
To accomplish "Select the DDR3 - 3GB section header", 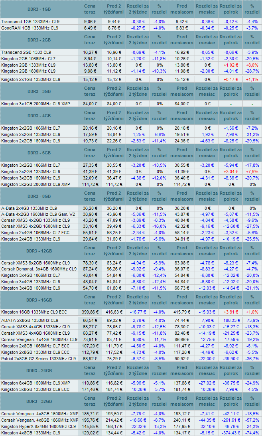I will point(39,91).
